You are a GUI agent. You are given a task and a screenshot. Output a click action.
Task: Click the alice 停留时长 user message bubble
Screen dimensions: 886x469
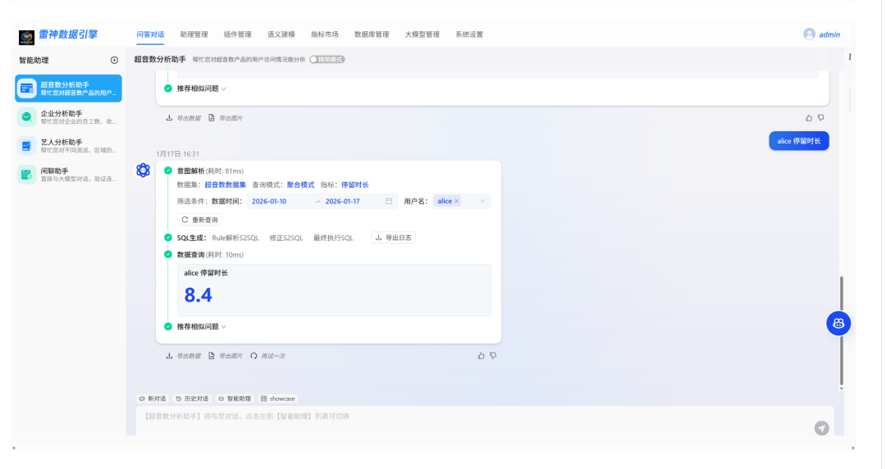click(799, 141)
